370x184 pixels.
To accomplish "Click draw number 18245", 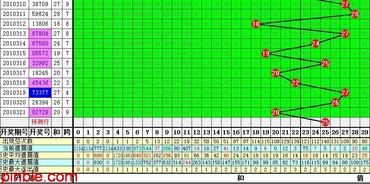I will point(40,73).
